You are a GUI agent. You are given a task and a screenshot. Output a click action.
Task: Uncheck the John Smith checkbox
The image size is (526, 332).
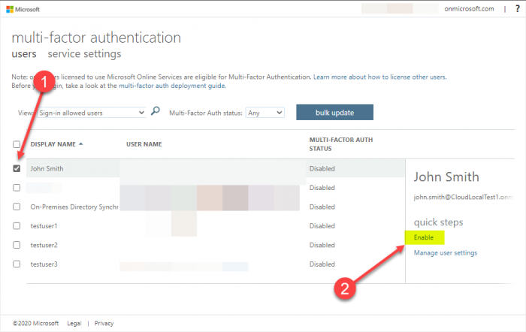coord(17,168)
